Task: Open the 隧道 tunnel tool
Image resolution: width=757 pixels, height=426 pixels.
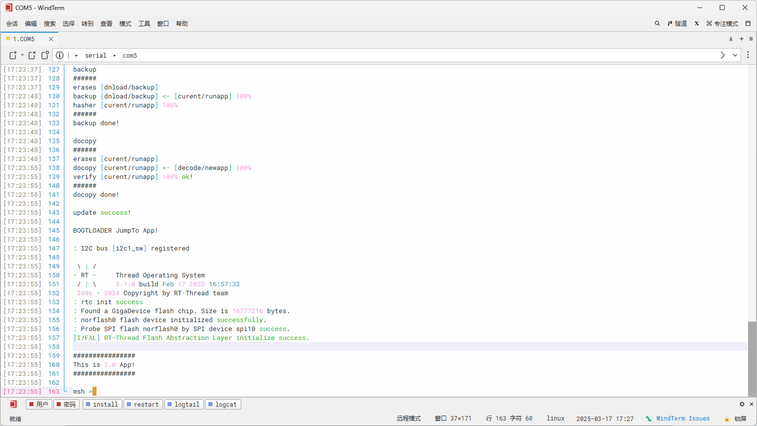Action: (677, 23)
